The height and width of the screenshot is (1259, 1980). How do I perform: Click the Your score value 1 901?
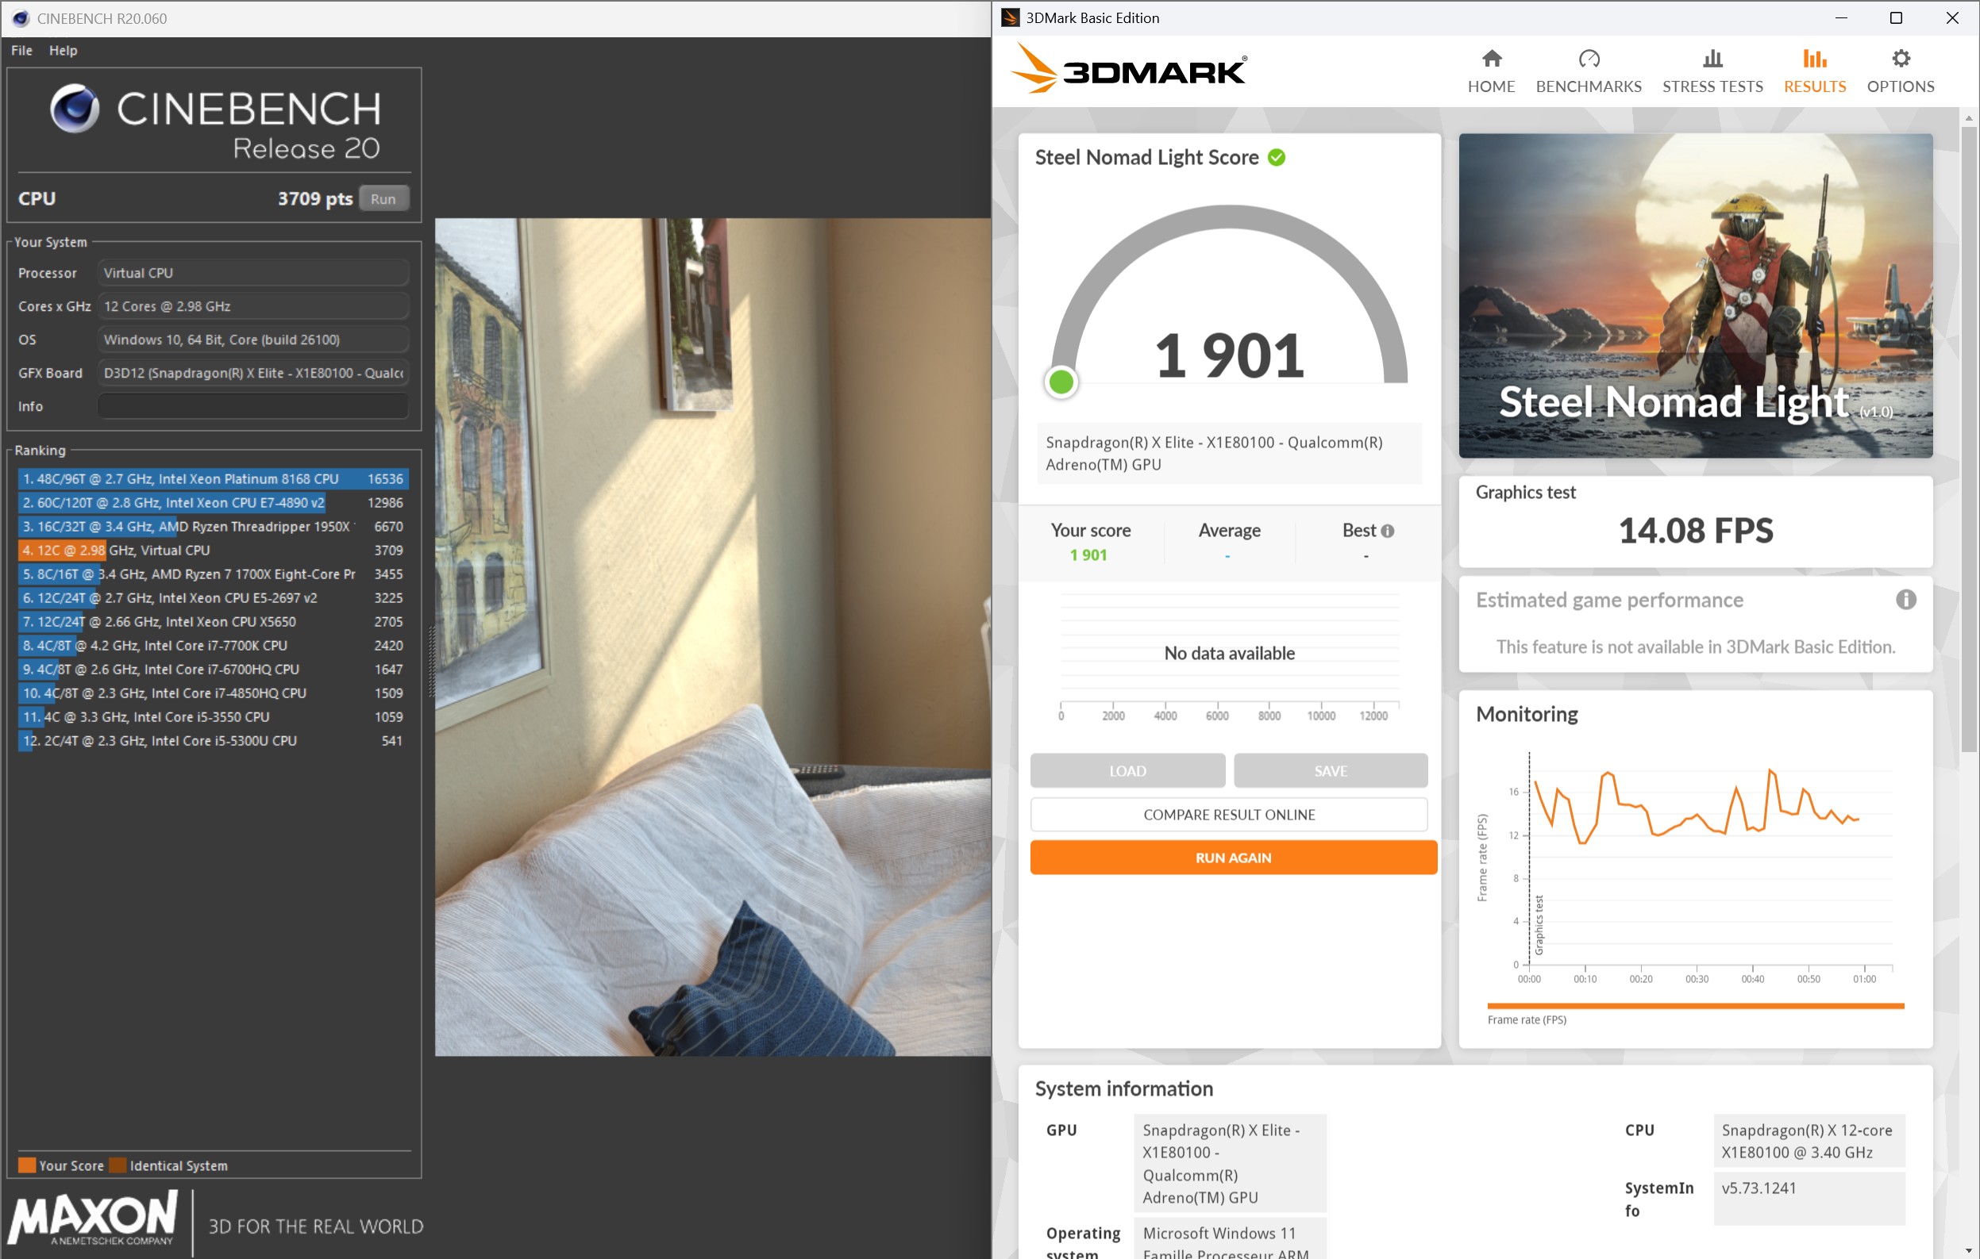pos(1087,555)
